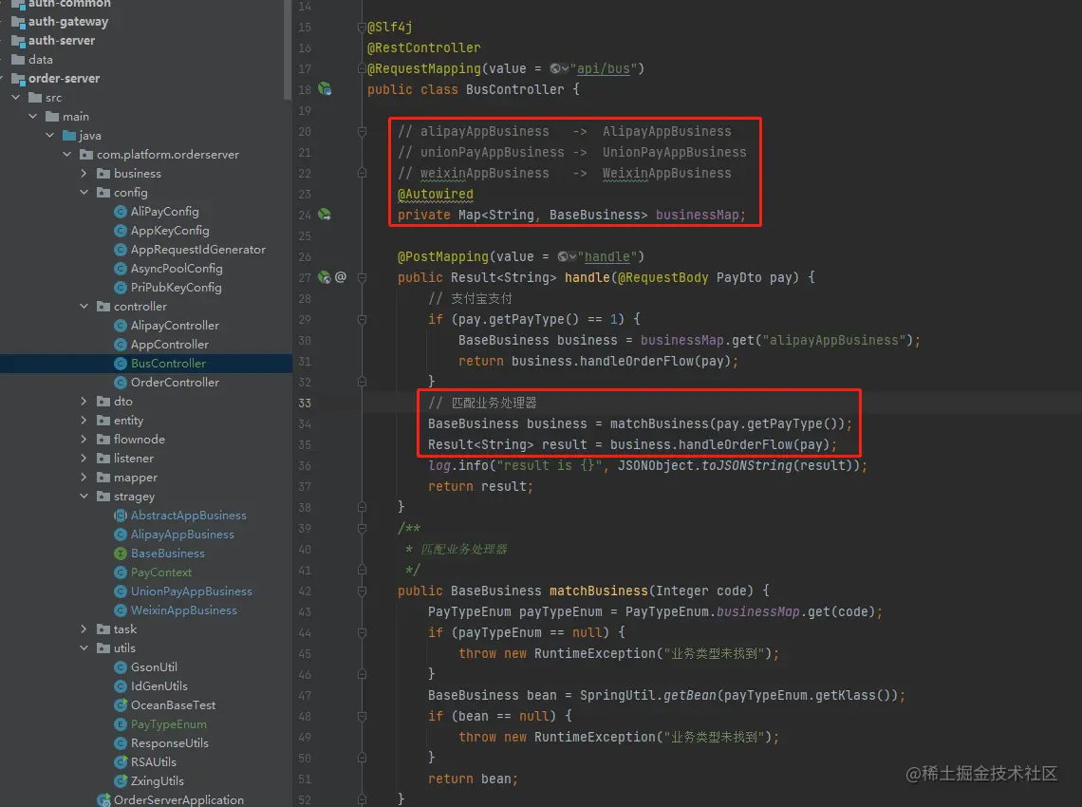Viewport: 1082px width, 807px height.
Task: Select the PayTypeEnum enum icon
Action: tap(121, 724)
